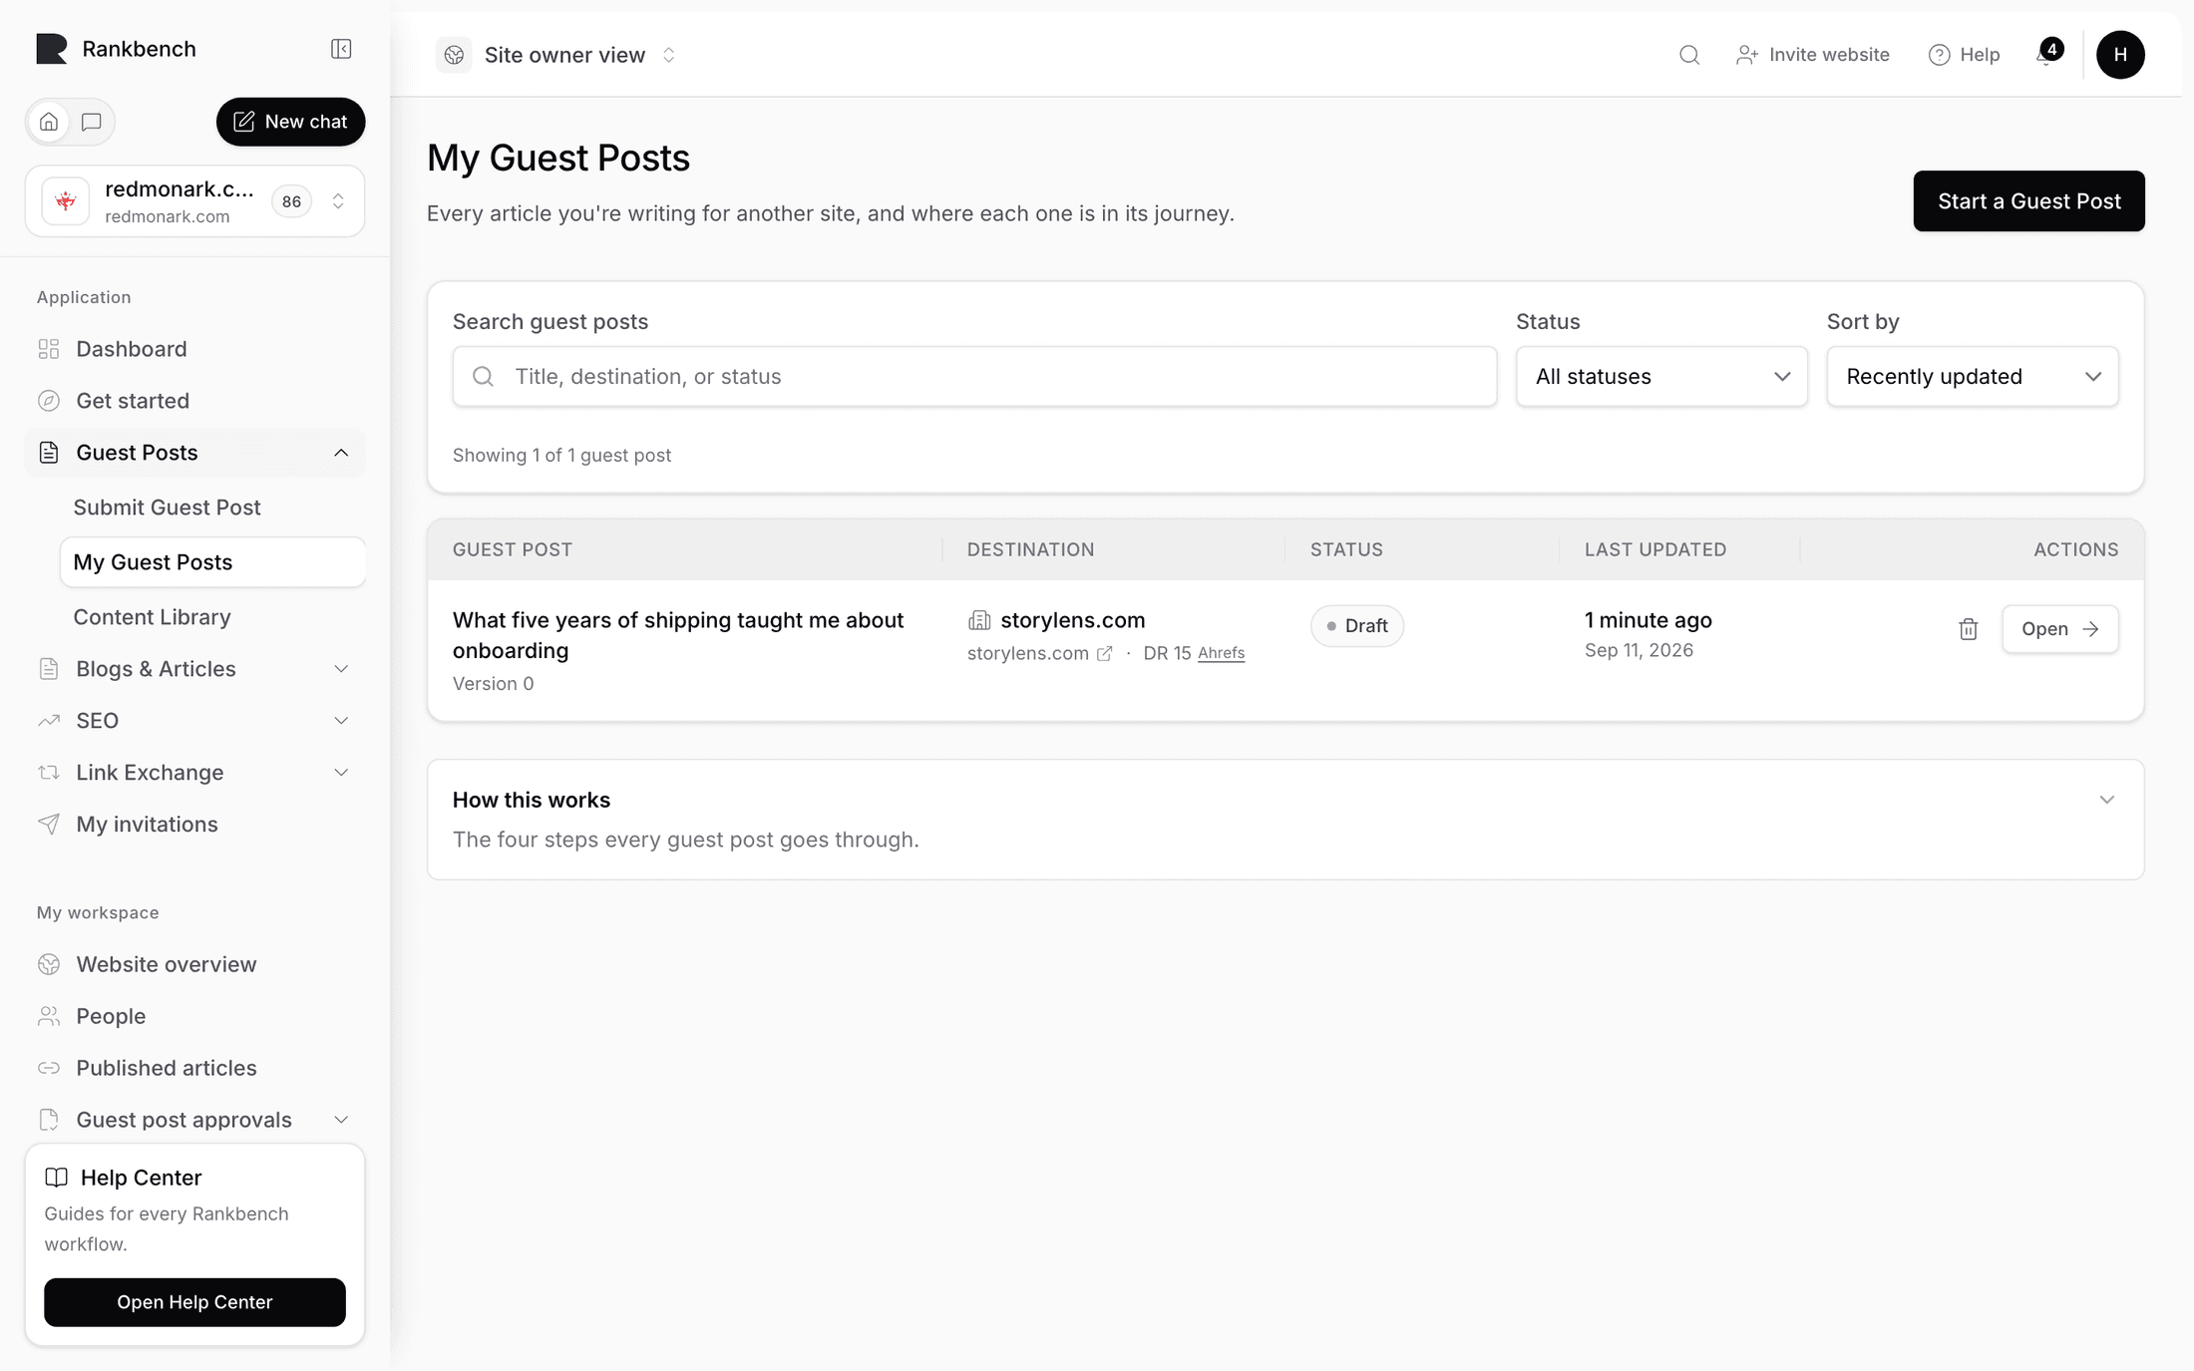
Task: Click Start a Guest Post button
Action: [2028, 201]
